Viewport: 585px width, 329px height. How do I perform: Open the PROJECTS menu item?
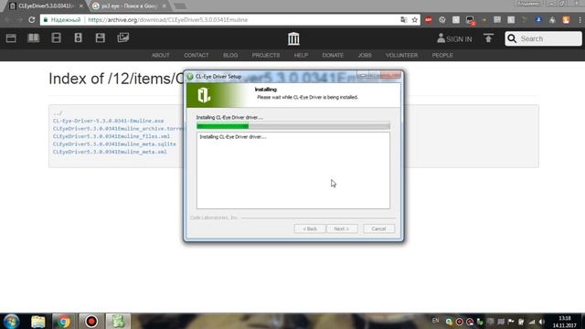point(266,55)
